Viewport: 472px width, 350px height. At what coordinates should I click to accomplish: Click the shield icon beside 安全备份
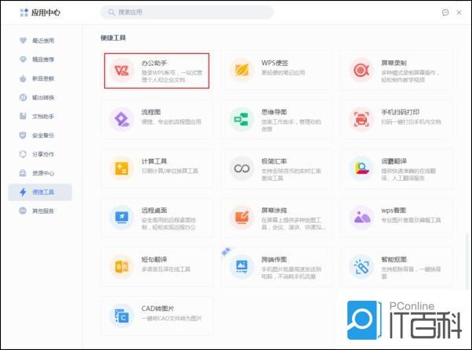pos(23,135)
